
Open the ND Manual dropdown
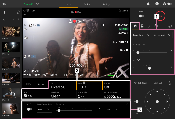pos(163,35)
